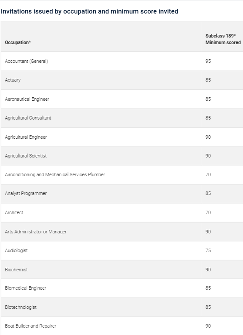Screen dimensions: 243x335
Task: Click the Aeronautical Engineer entry
Action: (27, 99)
